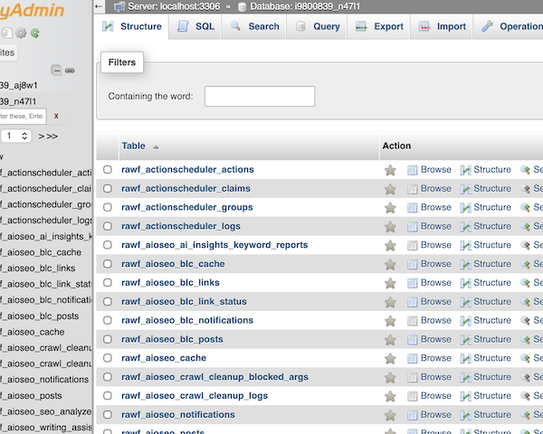Collapse all navigation tree items

point(56,71)
